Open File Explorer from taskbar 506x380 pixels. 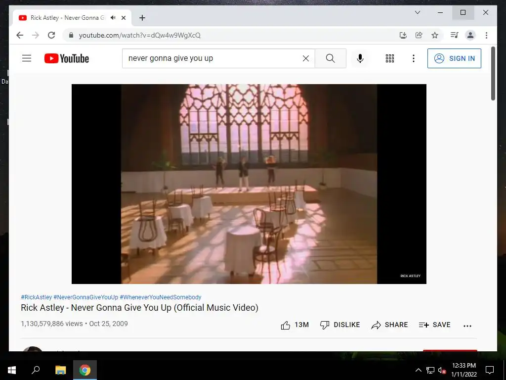coord(60,370)
